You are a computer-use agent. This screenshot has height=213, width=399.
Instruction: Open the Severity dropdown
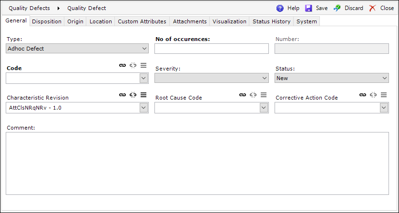pyautogui.click(x=265, y=78)
